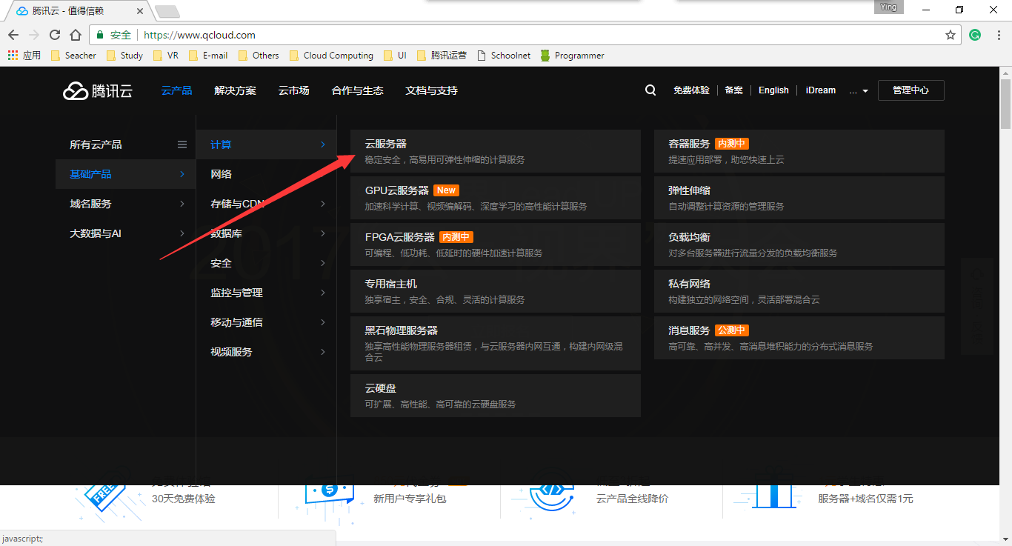Expand the 域名服务 category chevron

(x=182, y=204)
